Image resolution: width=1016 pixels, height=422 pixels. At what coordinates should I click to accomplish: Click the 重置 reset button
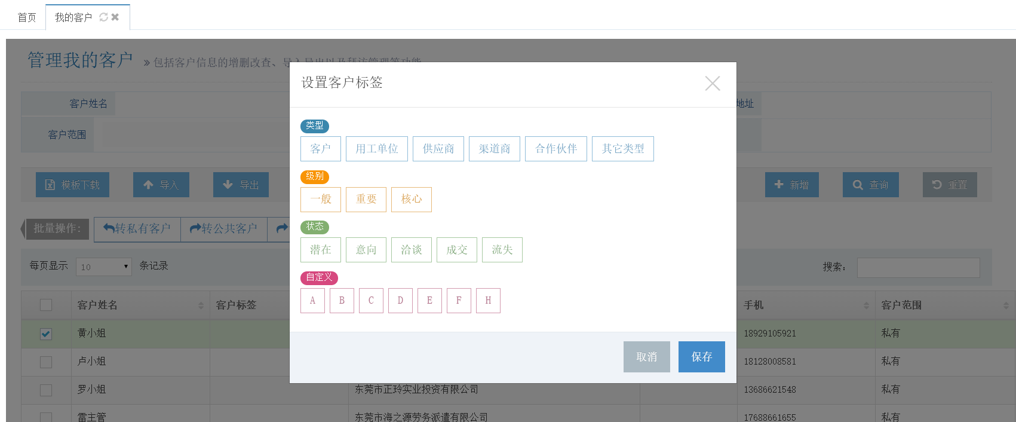(950, 185)
